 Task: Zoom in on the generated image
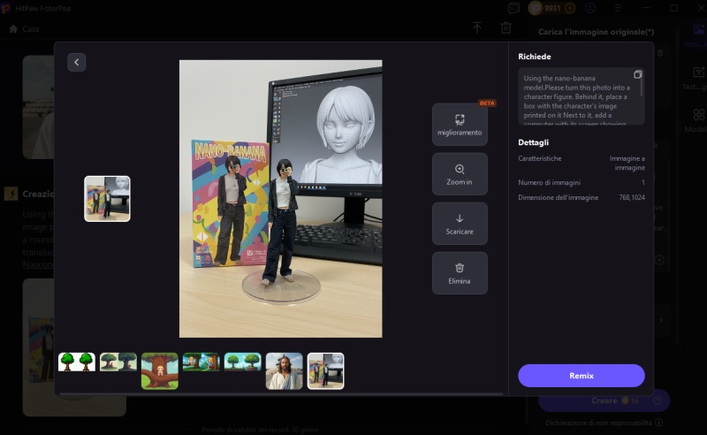(x=460, y=174)
